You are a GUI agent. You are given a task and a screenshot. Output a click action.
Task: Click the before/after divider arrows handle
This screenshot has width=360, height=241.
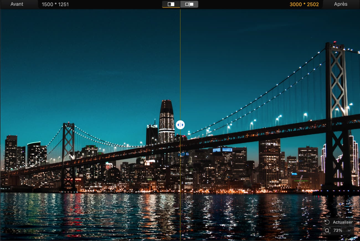click(180, 125)
